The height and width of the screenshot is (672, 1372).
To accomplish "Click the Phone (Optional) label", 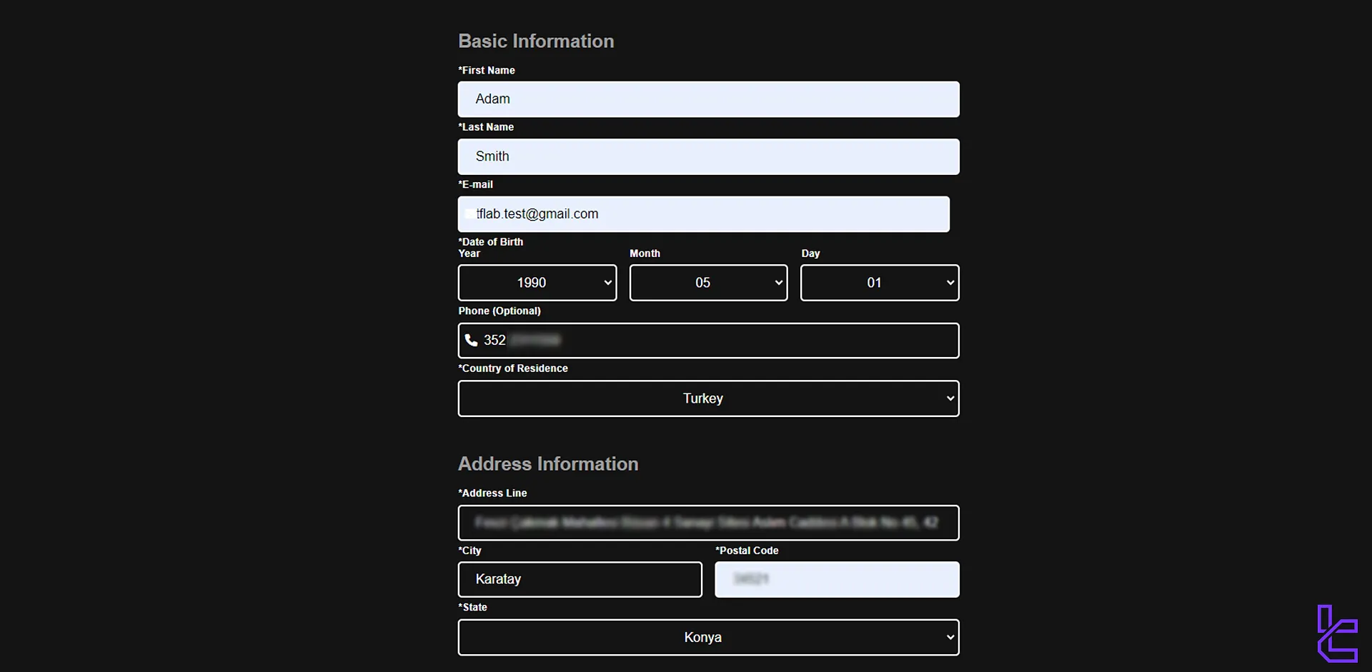I will pyautogui.click(x=499, y=311).
